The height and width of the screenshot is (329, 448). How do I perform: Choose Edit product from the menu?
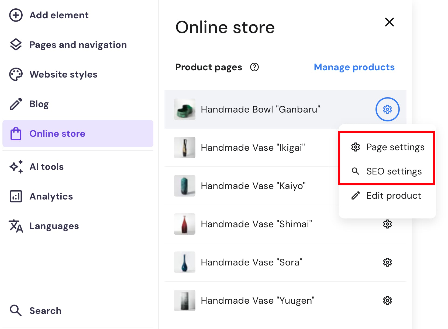pos(394,195)
